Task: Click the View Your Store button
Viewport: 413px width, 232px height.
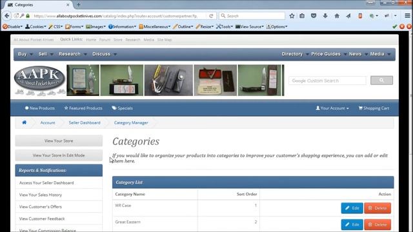Action: pyautogui.click(x=59, y=140)
